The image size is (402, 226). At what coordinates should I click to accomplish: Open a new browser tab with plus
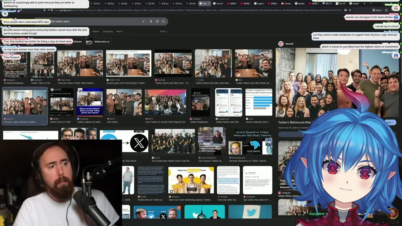(x=364, y=3)
